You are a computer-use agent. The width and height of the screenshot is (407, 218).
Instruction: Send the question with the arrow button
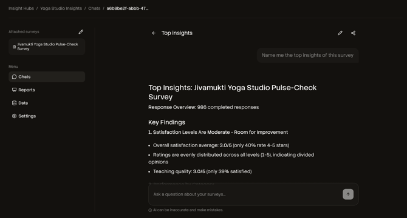348,194
